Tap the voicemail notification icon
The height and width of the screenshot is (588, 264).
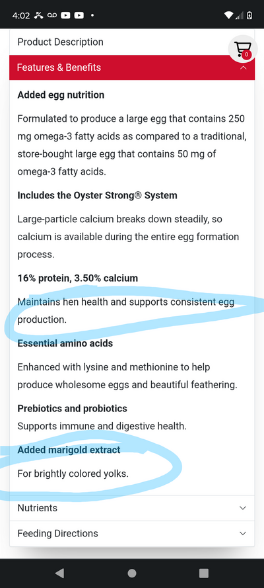[52, 15]
